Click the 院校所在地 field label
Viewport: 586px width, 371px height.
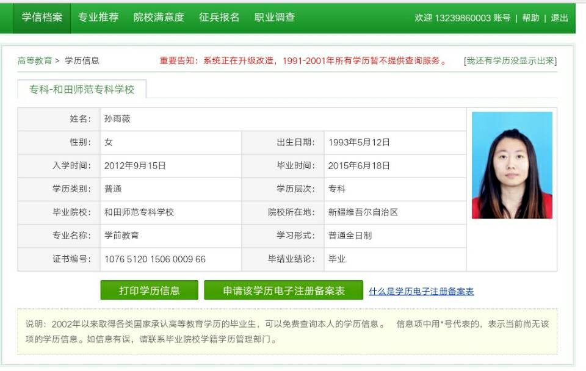pos(292,212)
